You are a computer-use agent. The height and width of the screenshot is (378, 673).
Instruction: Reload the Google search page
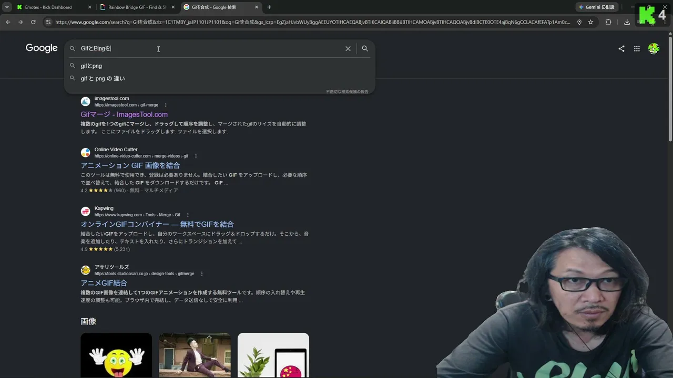pos(33,22)
